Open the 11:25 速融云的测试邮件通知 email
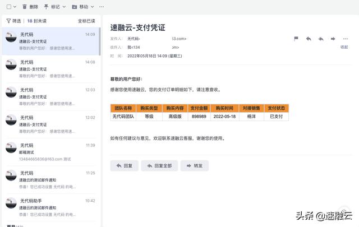Image resolution: width=359 pixels, height=227 pixels. coord(50,179)
